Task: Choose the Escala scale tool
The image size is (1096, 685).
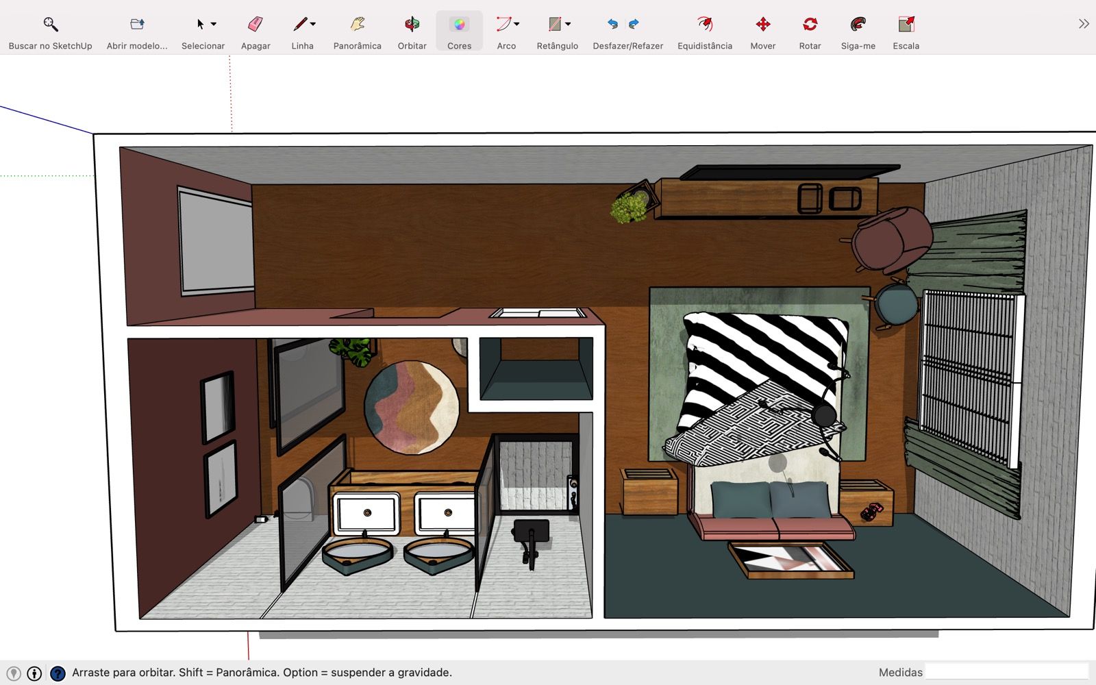Action: pyautogui.click(x=906, y=25)
